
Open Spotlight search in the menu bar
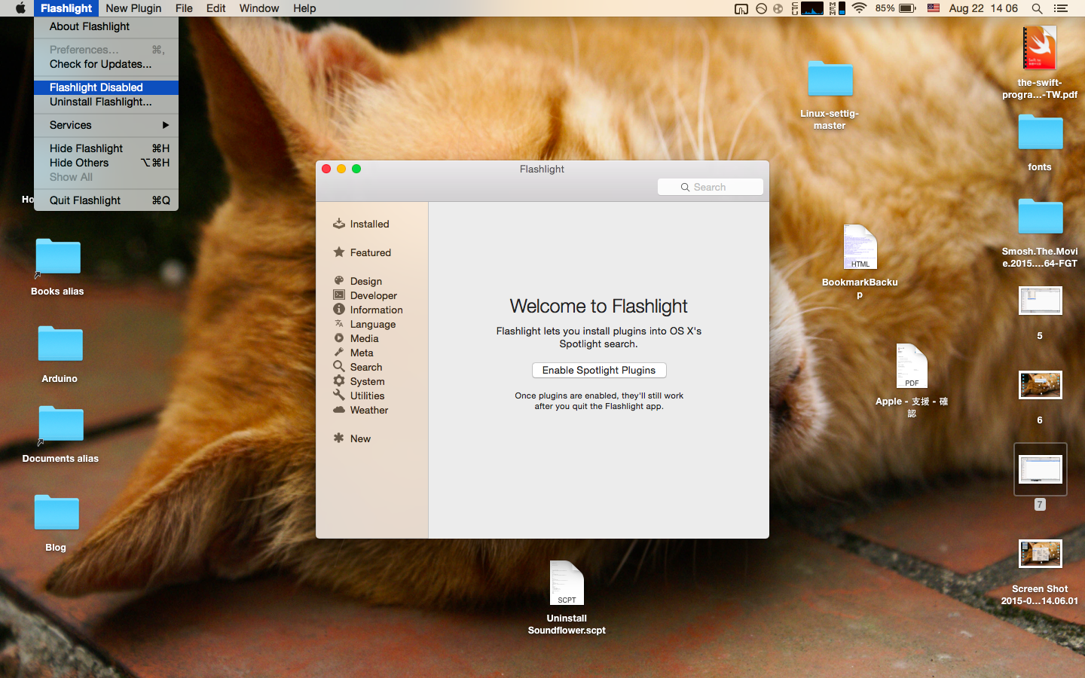tap(1038, 8)
